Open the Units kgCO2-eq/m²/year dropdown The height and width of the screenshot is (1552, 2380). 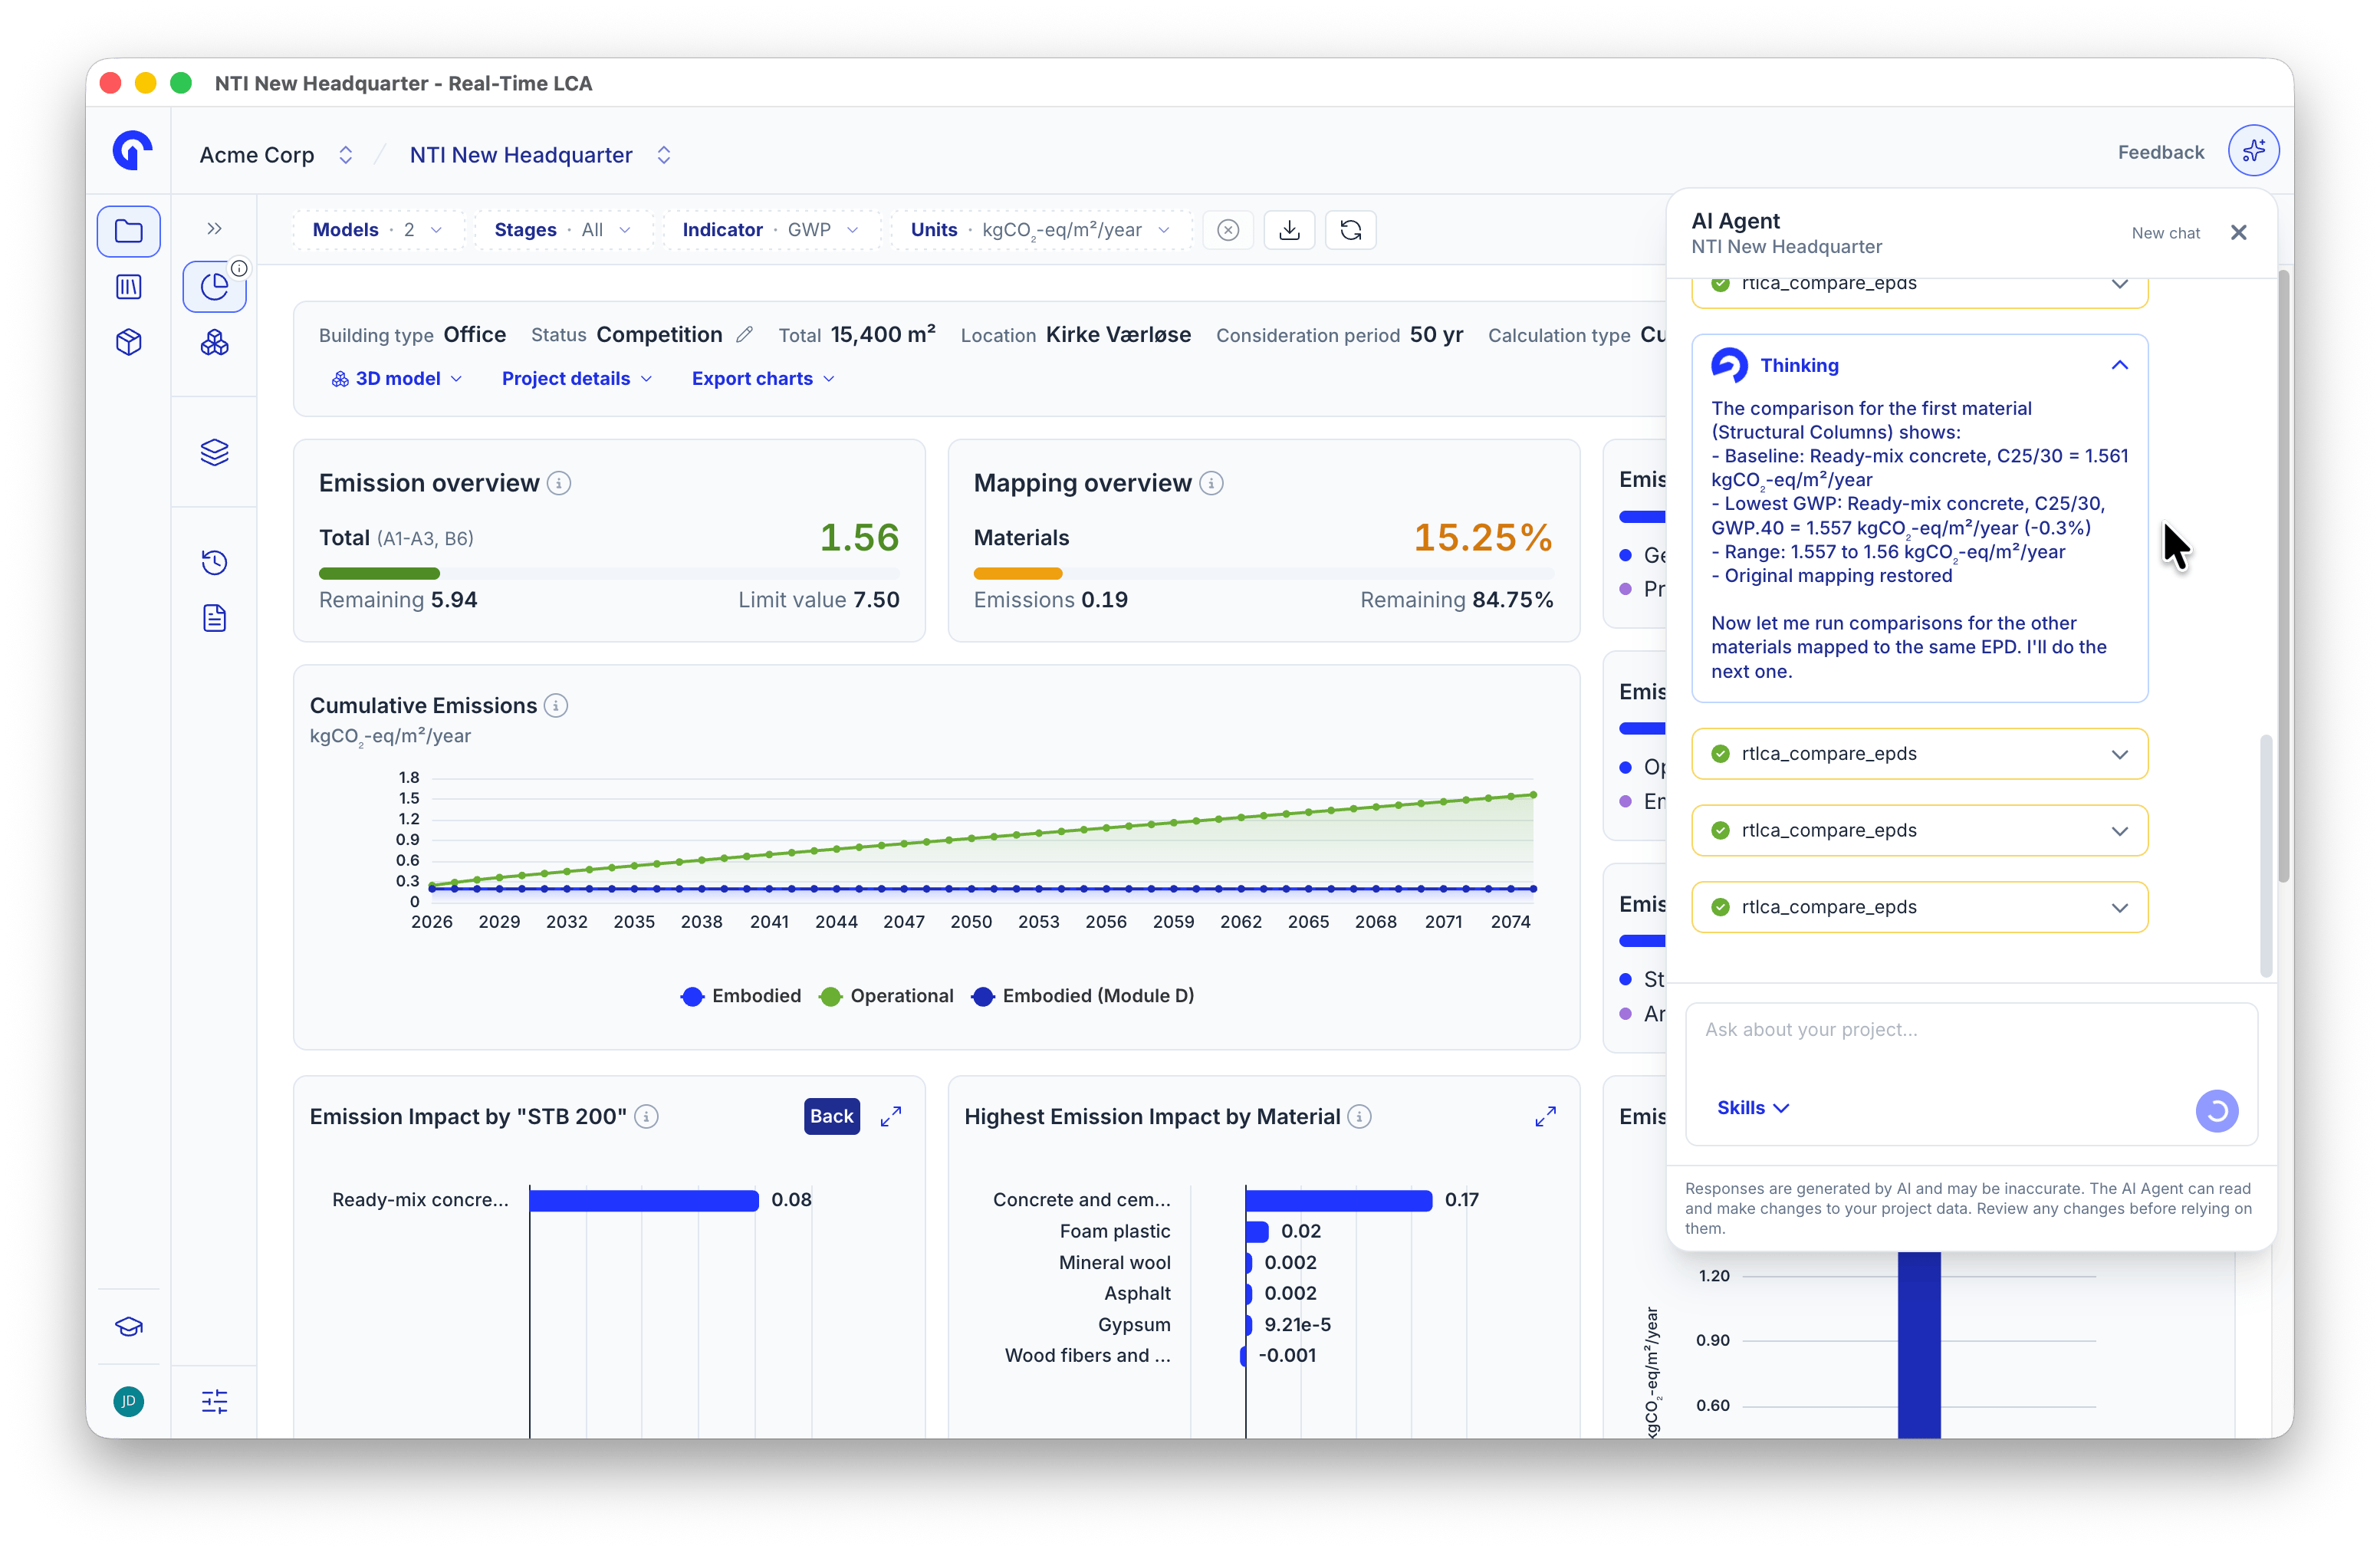pos(1041,230)
